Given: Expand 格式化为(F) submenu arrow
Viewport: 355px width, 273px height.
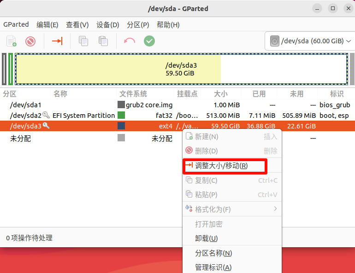Looking at the screenshot, I should [275, 209].
